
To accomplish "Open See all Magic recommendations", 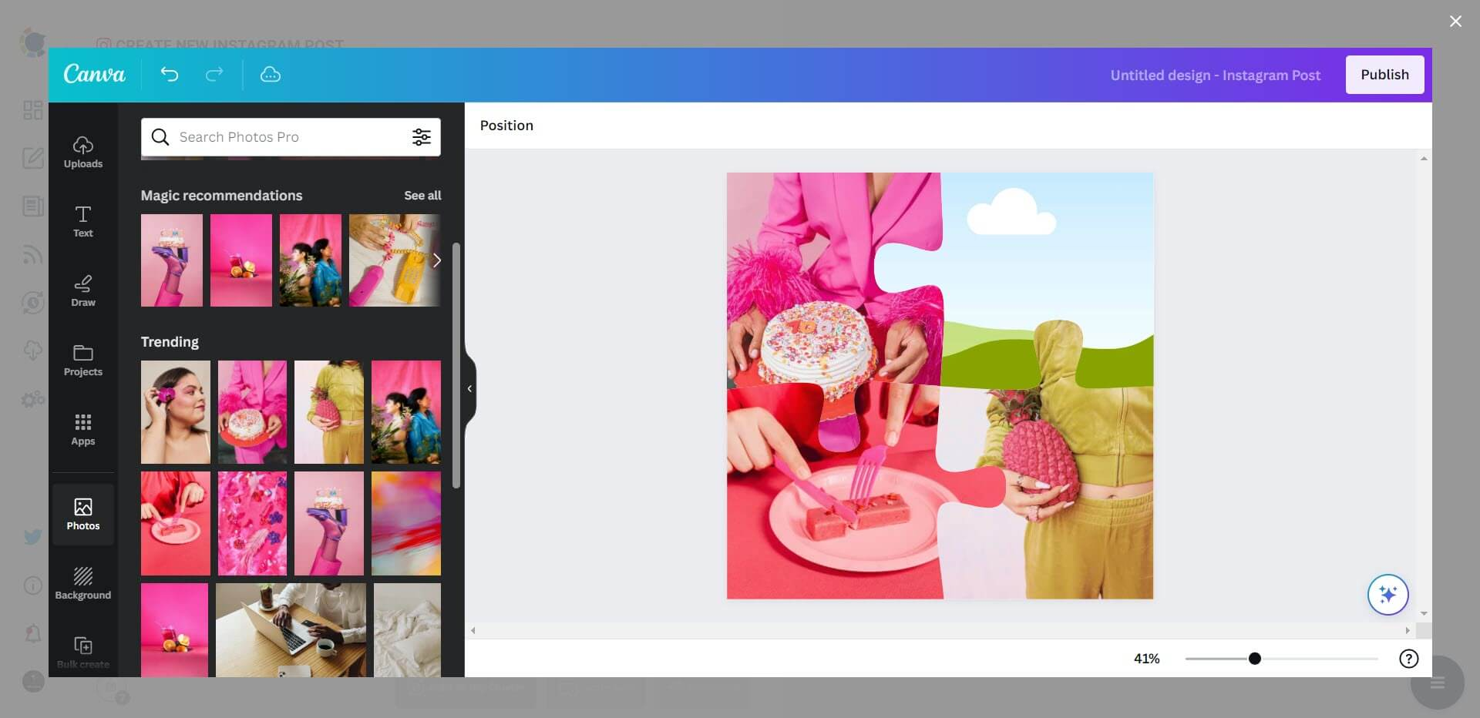I will [x=422, y=195].
